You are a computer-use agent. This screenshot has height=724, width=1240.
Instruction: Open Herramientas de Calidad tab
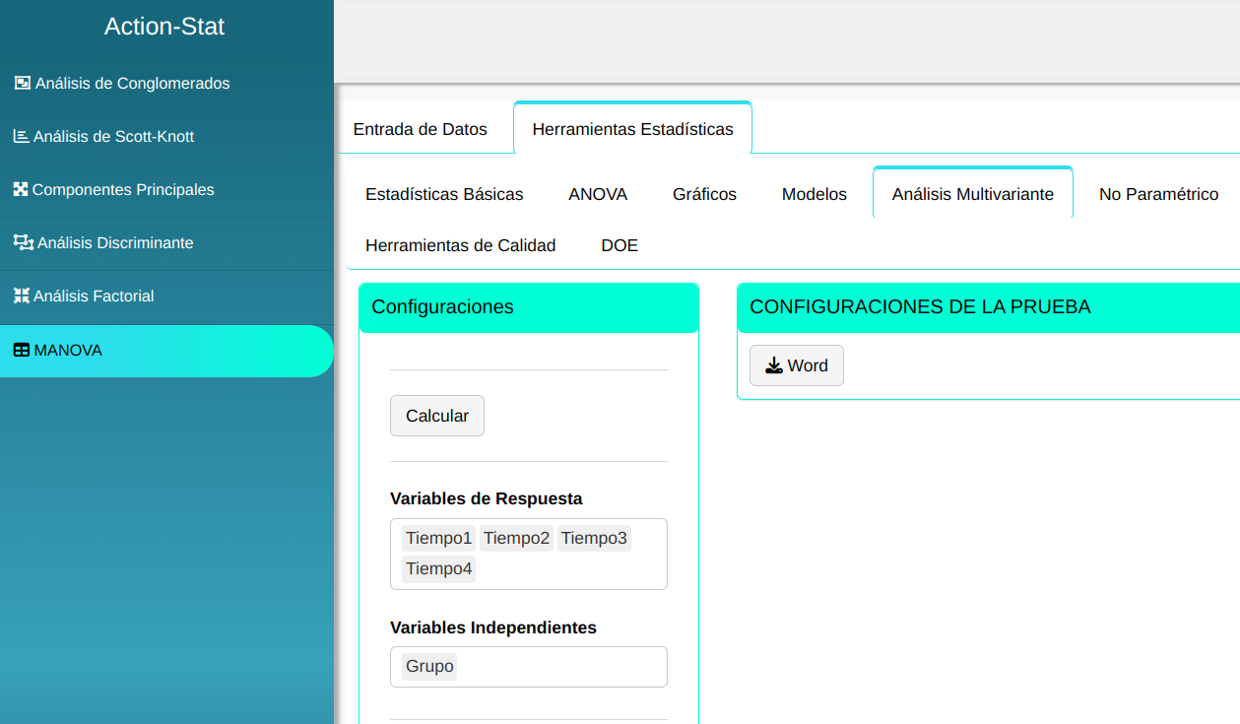(x=460, y=245)
